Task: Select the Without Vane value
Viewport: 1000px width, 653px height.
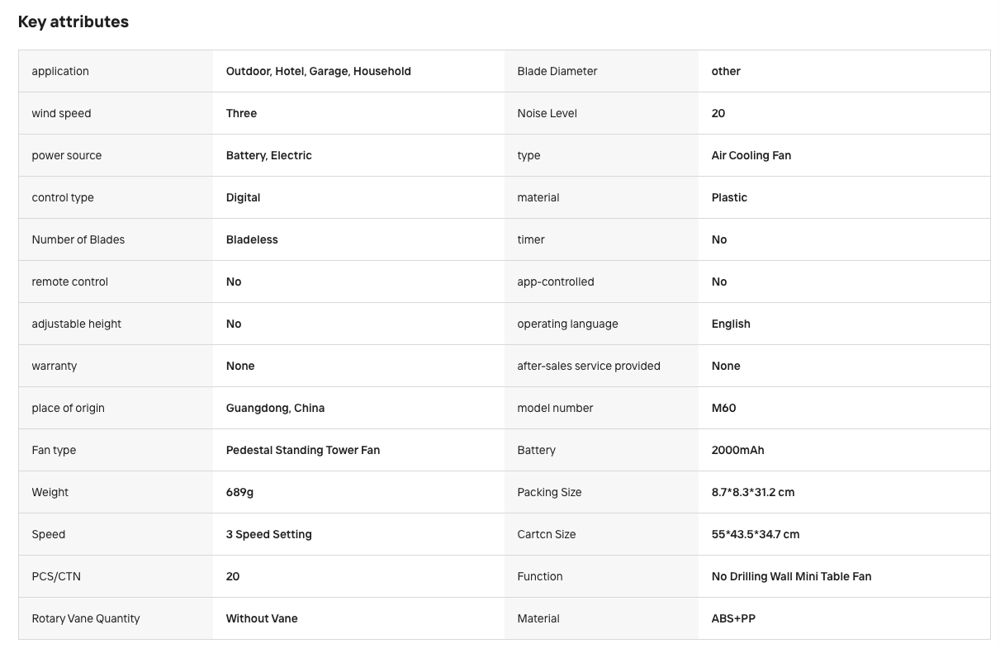Action: pyautogui.click(x=262, y=618)
